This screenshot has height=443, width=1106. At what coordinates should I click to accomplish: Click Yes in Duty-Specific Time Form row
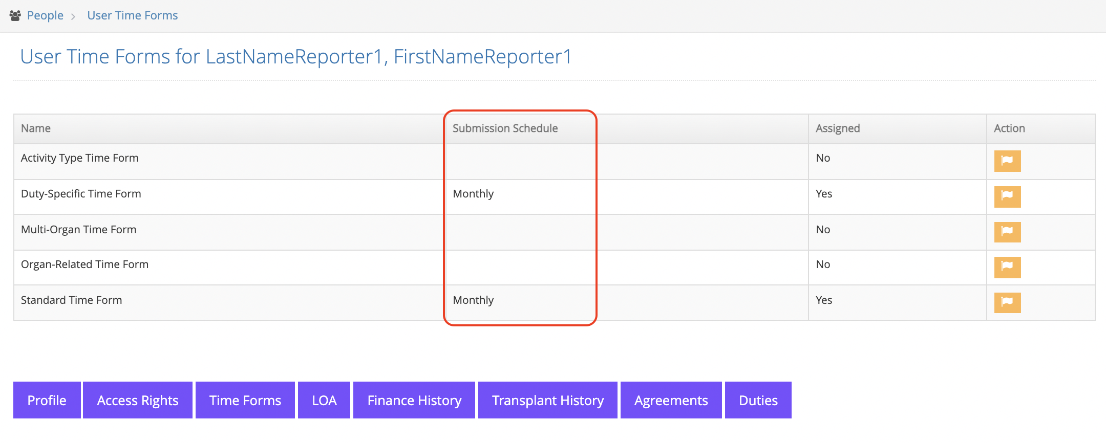[x=824, y=194]
